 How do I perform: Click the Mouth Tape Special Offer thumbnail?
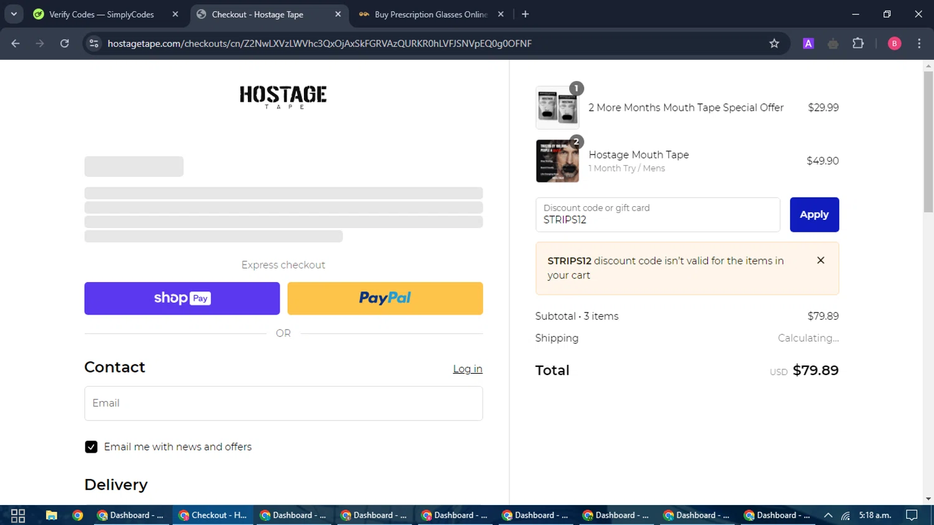(557, 108)
